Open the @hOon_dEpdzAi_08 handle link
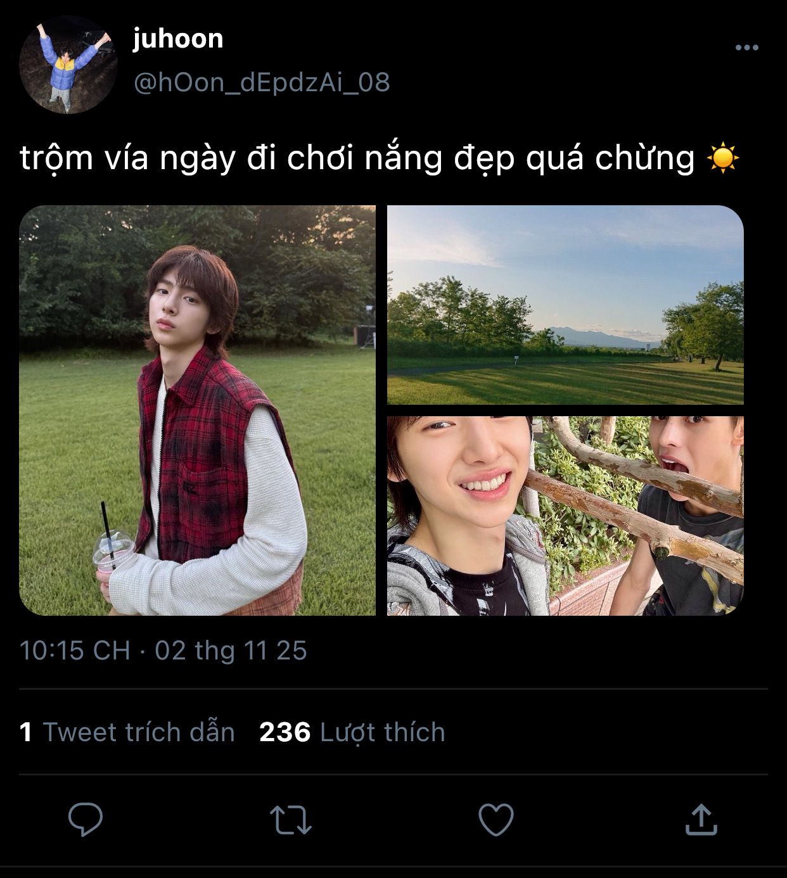This screenshot has width=787, height=878. pyautogui.click(x=261, y=82)
